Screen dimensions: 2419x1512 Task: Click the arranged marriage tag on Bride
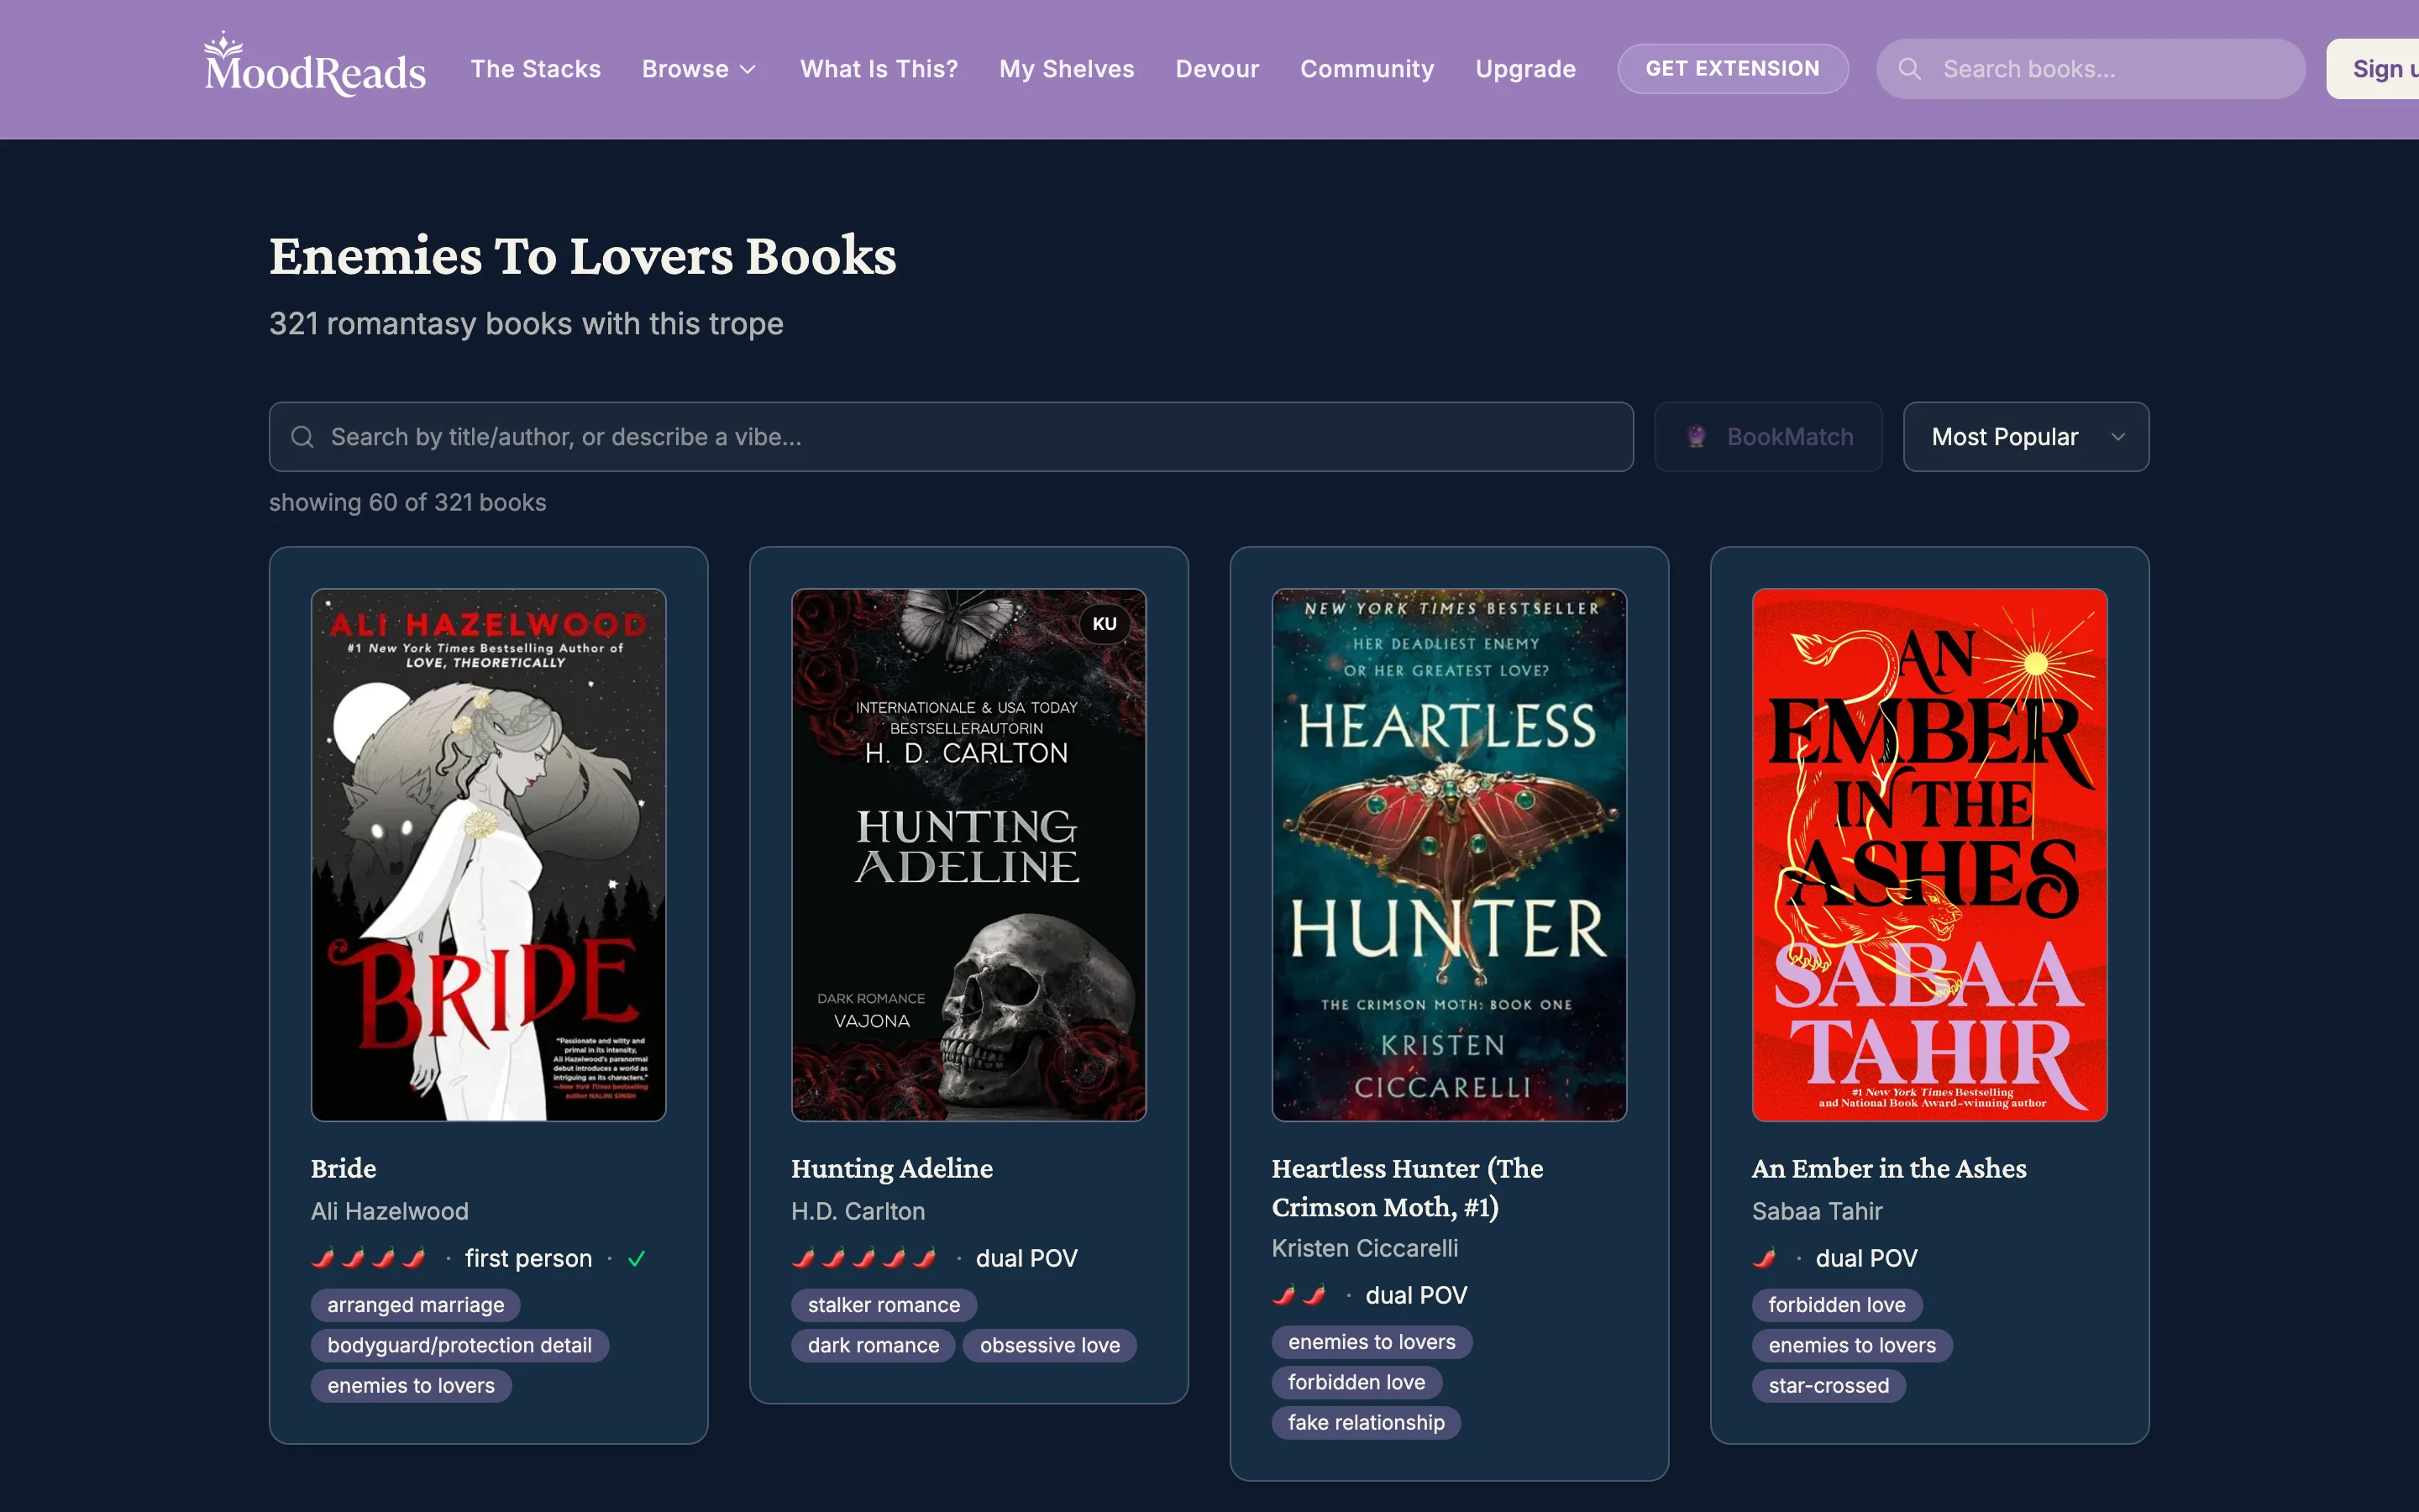coord(415,1304)
